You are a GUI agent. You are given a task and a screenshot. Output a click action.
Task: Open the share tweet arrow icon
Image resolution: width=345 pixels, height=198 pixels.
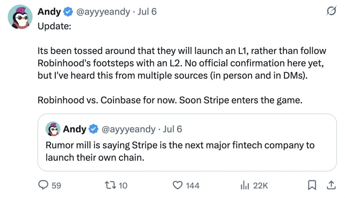331,185
